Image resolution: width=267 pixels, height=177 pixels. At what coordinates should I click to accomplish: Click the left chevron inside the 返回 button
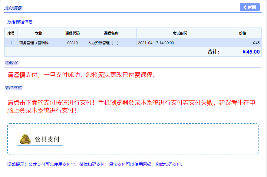click(246, 7)
